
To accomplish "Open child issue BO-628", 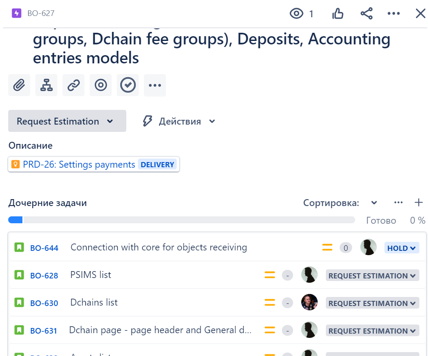I will 44,275.
